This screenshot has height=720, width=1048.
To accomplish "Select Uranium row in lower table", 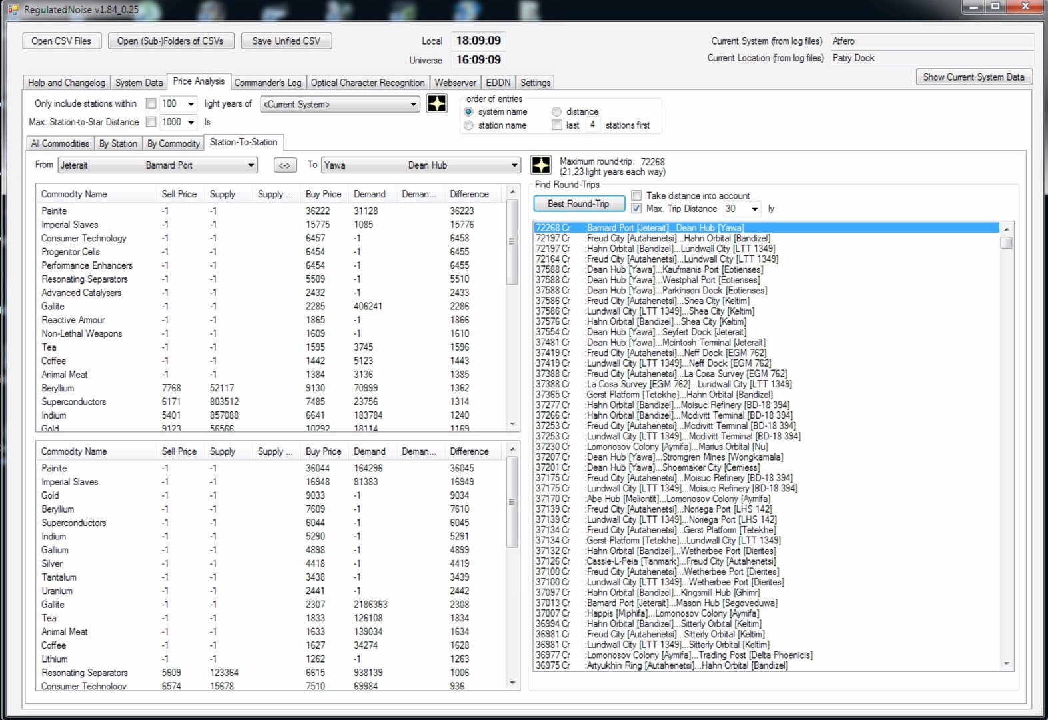I will coord(272,591).
